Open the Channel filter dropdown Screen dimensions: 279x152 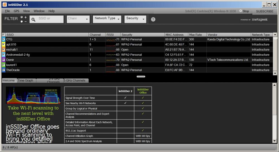[x=78, y=19]
